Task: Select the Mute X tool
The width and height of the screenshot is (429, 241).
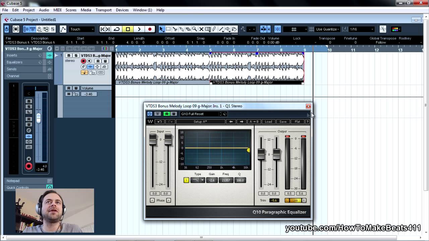Action: click(201, 29)
